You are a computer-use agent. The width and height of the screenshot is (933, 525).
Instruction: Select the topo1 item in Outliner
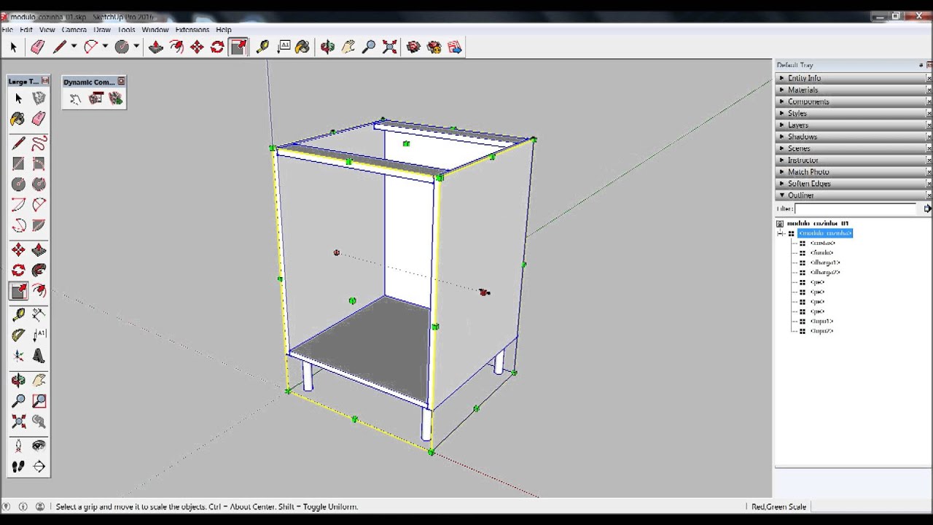click(x=821, y=322)
